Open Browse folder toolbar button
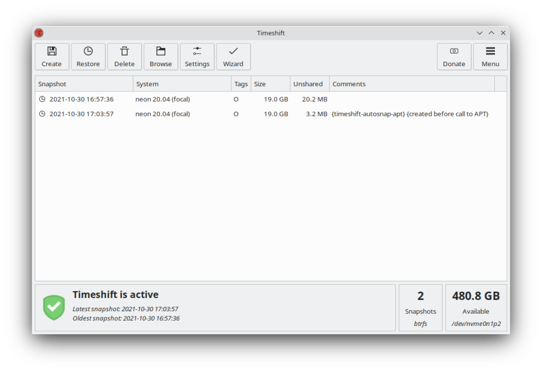 (x=161, y=57)
